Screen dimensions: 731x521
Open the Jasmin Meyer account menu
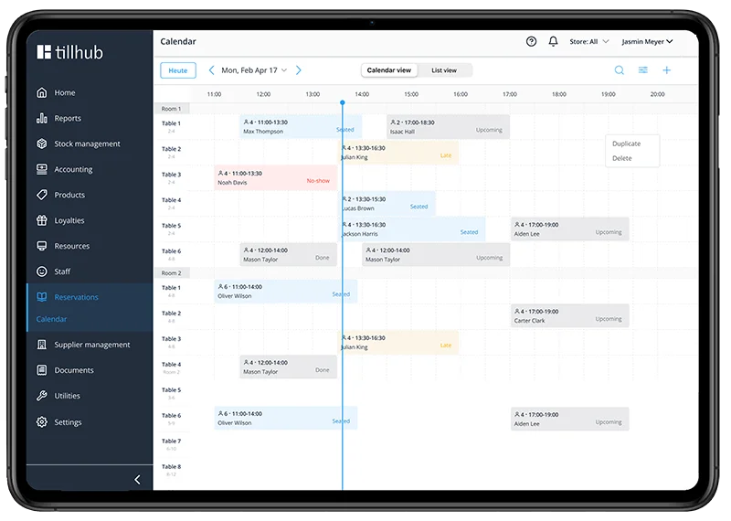click(x=647, y=41)
